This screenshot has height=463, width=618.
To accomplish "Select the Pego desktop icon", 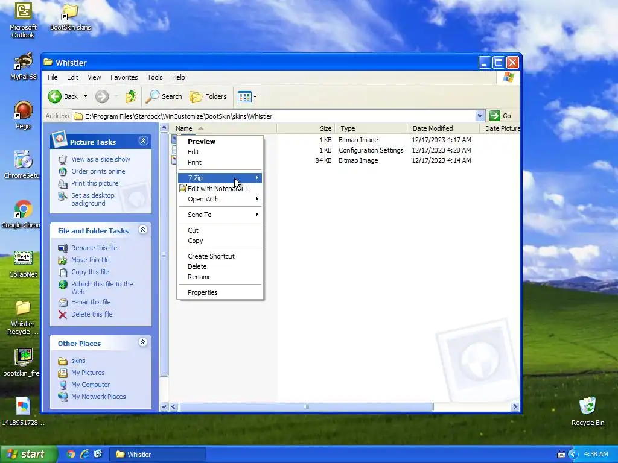I will [x=23, y=115].
